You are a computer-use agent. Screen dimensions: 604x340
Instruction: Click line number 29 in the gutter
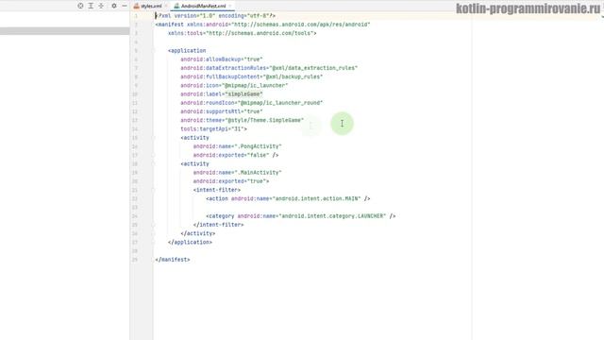[135, 260]
